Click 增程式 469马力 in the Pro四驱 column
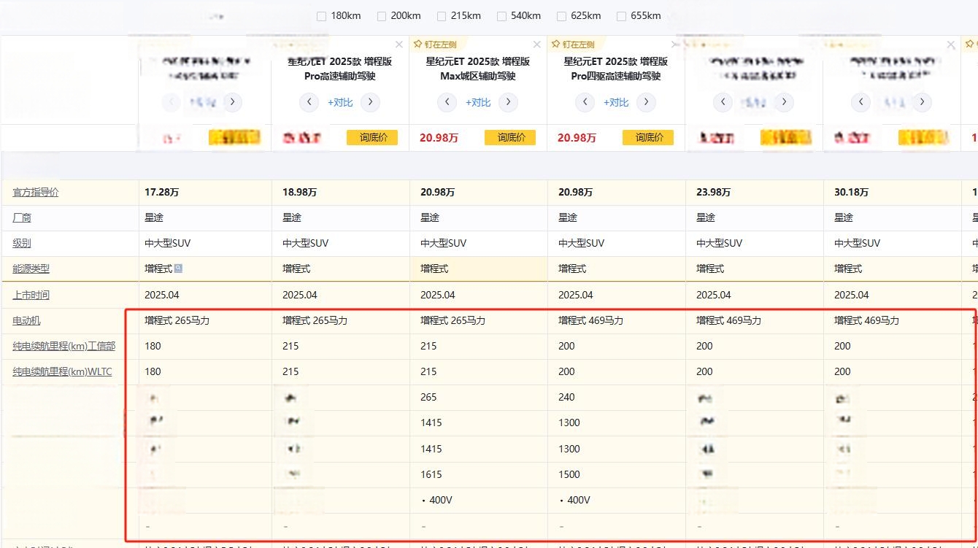The height and width of the screenshot is (548, 978). (590, 320)
